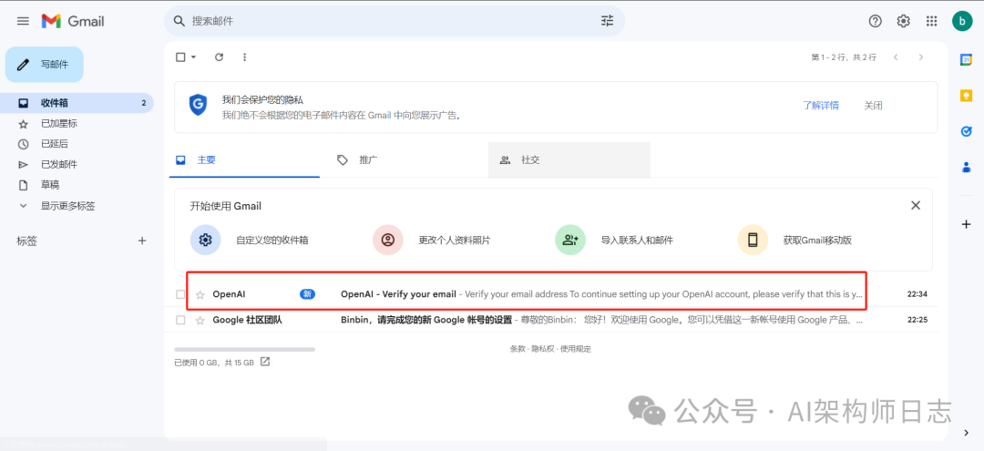This screenshot has width=984, height=451.
Task: Expand 显示更多标签 in sidebar
Action: pyautogui.click(x=67, y=206)
